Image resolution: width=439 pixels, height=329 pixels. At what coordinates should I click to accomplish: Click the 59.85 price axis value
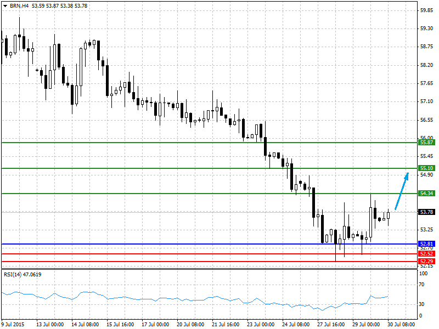pyautogui.click(x=427, y=10)
